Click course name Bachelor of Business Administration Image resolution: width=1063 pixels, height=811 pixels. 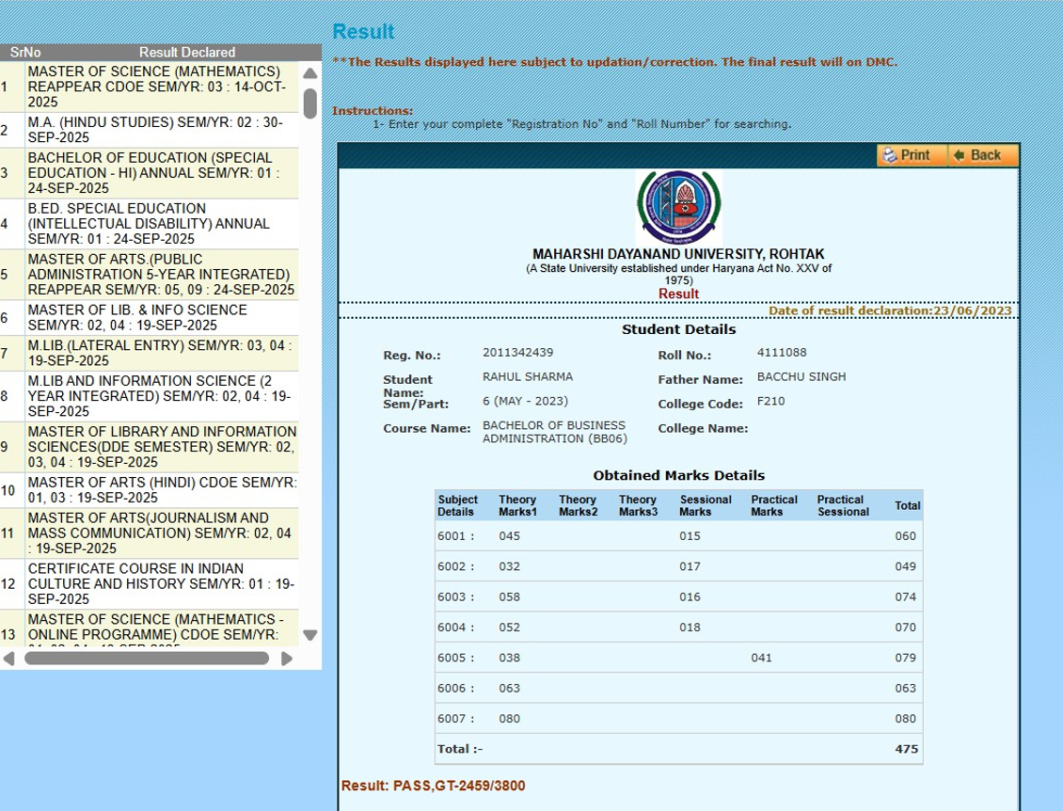[x=555, y=432]
